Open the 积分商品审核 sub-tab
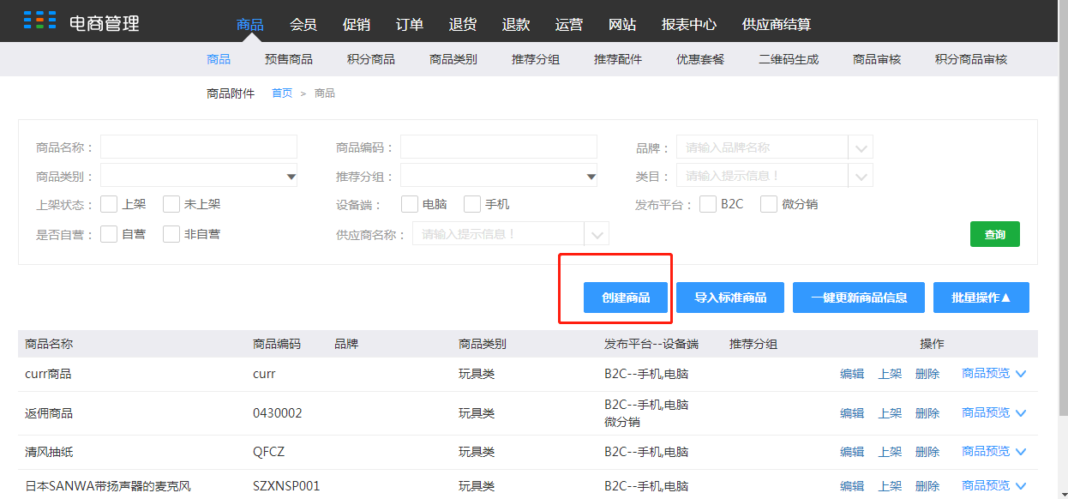 [x=971, y=59]
